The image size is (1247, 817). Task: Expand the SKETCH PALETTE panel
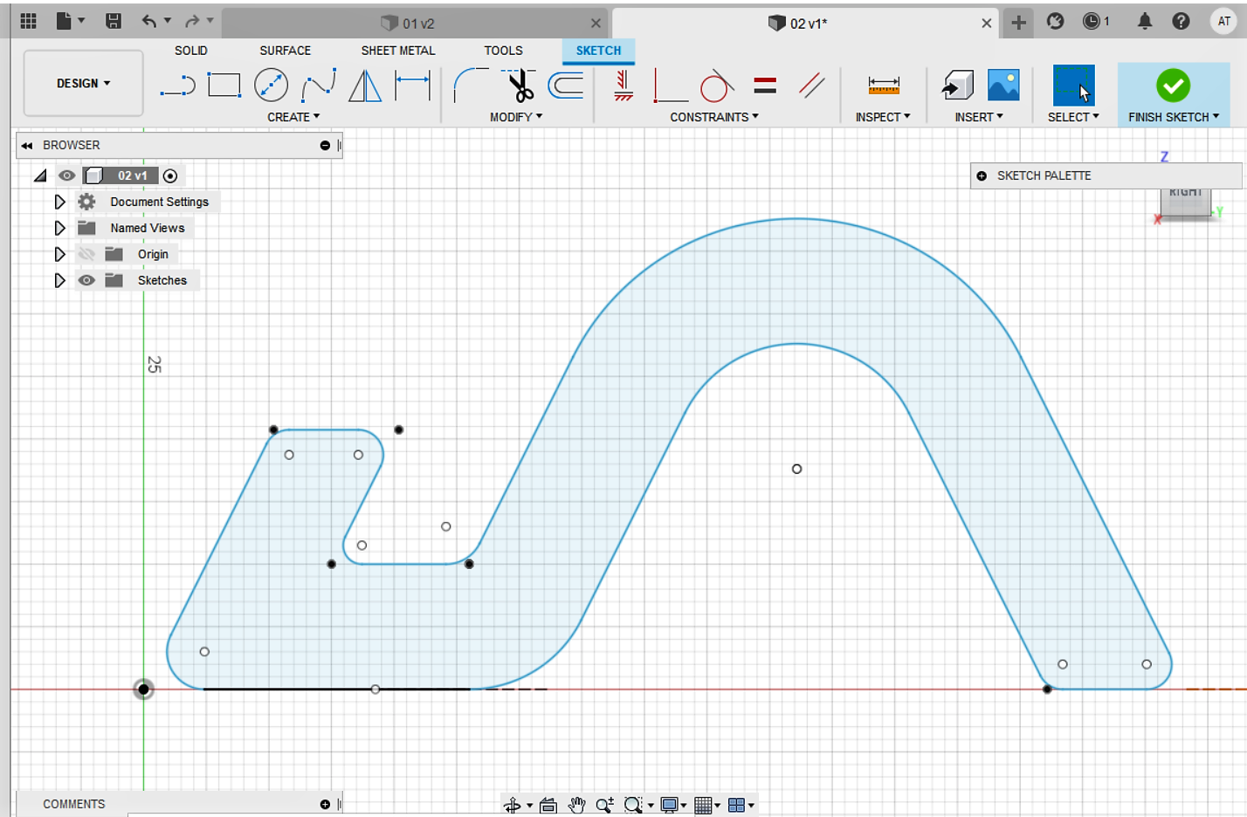[x=982, y=176]
